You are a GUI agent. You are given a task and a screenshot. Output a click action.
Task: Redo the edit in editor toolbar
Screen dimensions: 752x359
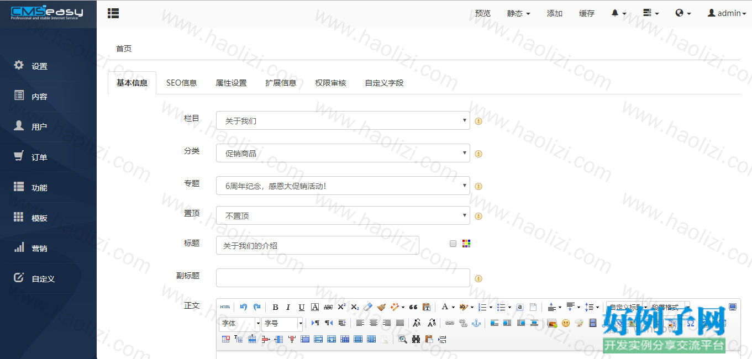coord(257,307)
